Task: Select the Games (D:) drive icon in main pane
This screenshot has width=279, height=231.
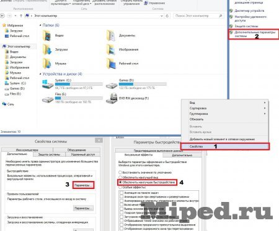Action: coord(112,85)
